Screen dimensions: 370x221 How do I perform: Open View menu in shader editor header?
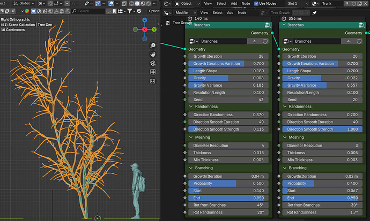point(208,4)
